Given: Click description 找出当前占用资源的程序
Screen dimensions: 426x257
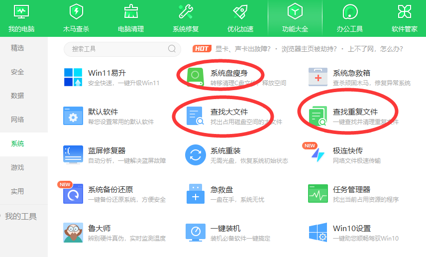Looking at the screenshot, I should (x=366, y=200).
